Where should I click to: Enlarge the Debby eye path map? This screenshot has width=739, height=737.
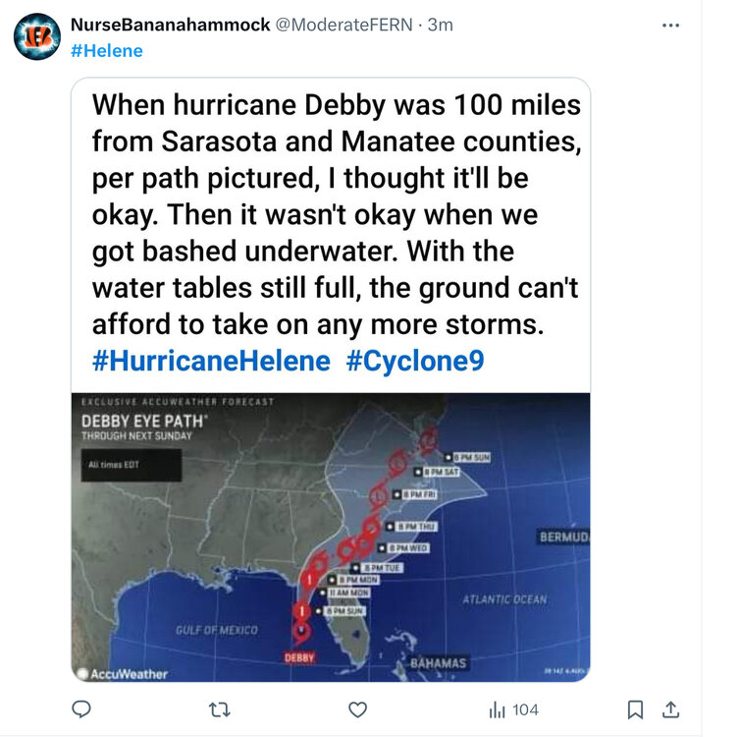(331, 537)
